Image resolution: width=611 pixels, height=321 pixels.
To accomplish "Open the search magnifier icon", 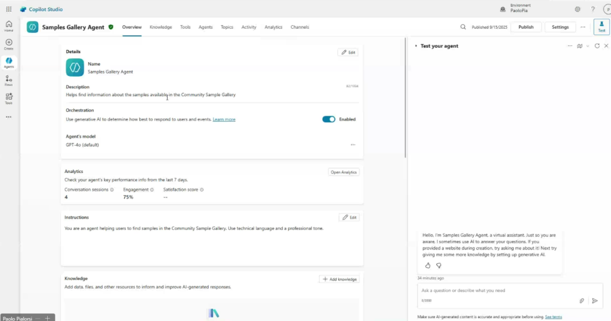I will point(463,27).
